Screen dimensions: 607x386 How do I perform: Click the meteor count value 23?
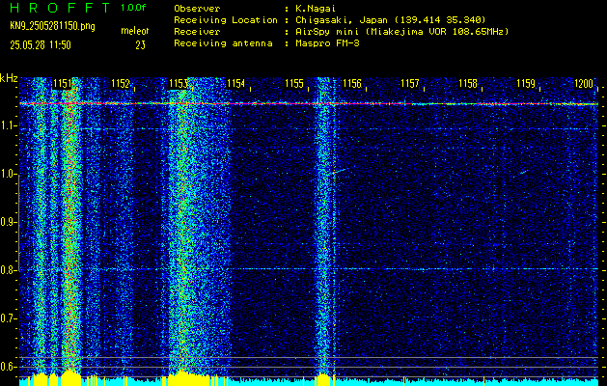click(141, 45)
